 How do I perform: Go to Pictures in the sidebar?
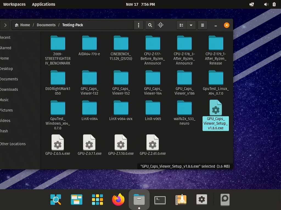point(20,110)
